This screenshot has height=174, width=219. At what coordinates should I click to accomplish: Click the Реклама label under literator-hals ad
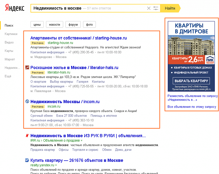38,73
